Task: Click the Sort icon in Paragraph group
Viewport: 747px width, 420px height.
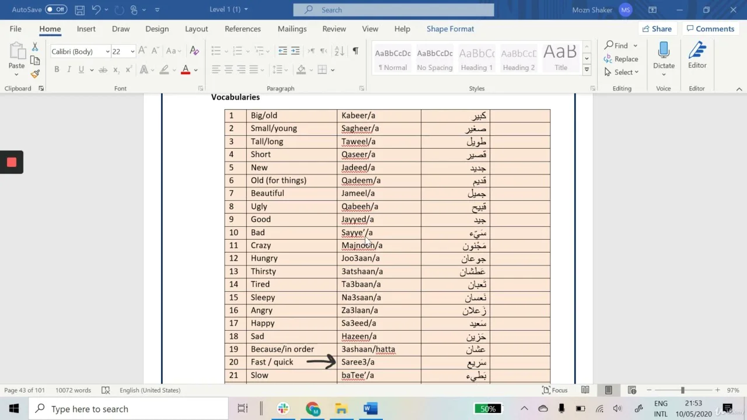Action: coord(339,51)
